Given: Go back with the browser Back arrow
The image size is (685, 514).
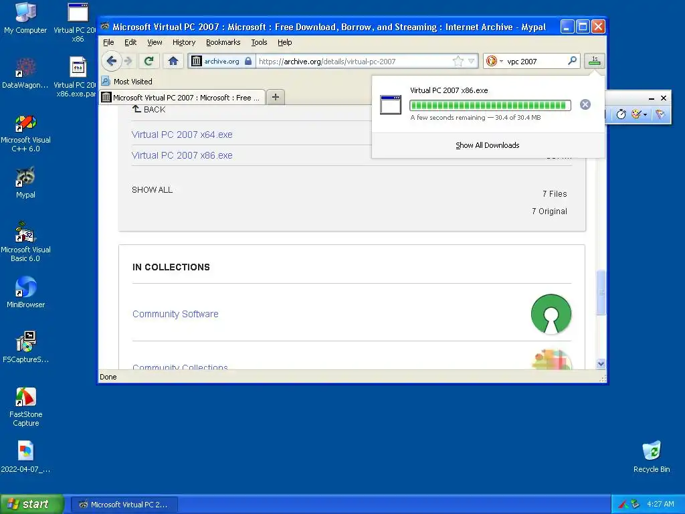Looking at the screenshot, I should (x=111, y=61).
